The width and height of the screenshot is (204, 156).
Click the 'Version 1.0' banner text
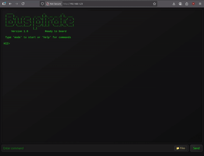pyautogui.click(x=20, y=31)
